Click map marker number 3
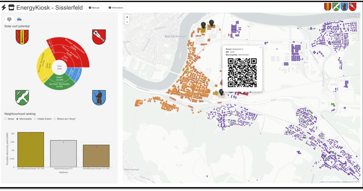Screen dimensions: 363x191 tap(211, 23)
